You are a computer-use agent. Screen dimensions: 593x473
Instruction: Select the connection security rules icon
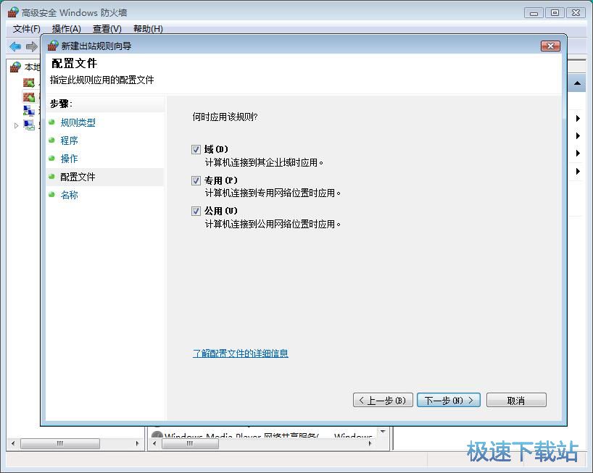[29, 111]
